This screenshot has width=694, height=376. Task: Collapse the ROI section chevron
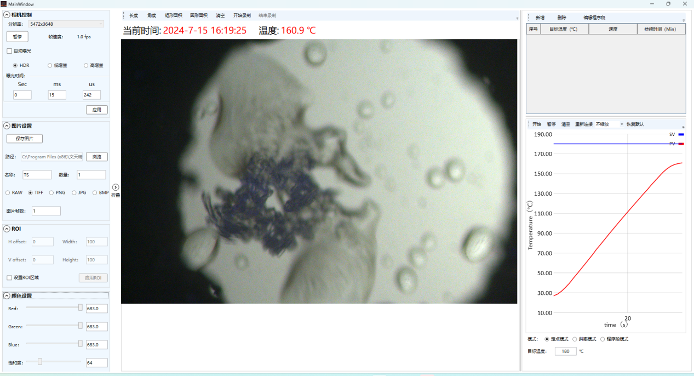[7, 229]
